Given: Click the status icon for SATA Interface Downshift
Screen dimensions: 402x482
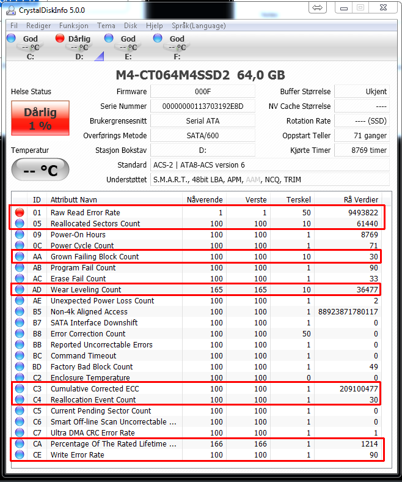Looking at the screenshot, I should (x=20, y=322).
